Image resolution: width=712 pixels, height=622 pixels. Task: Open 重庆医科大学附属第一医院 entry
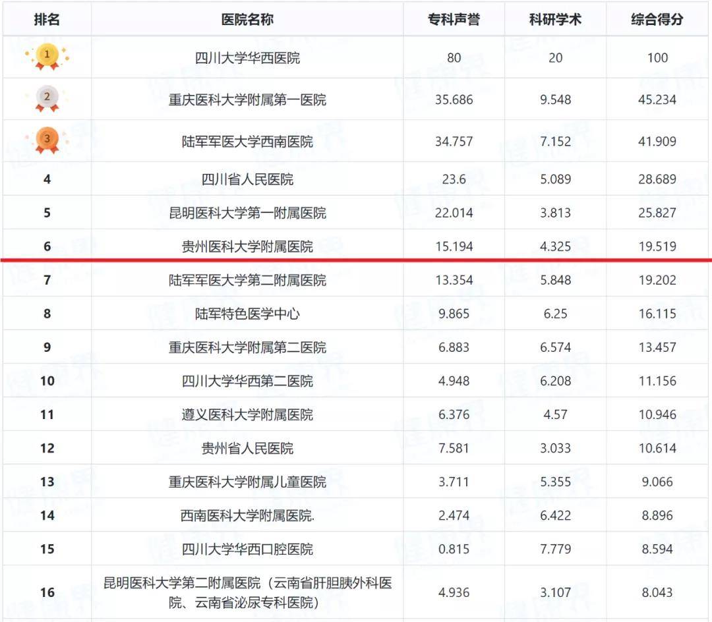[x=247, y=100]
